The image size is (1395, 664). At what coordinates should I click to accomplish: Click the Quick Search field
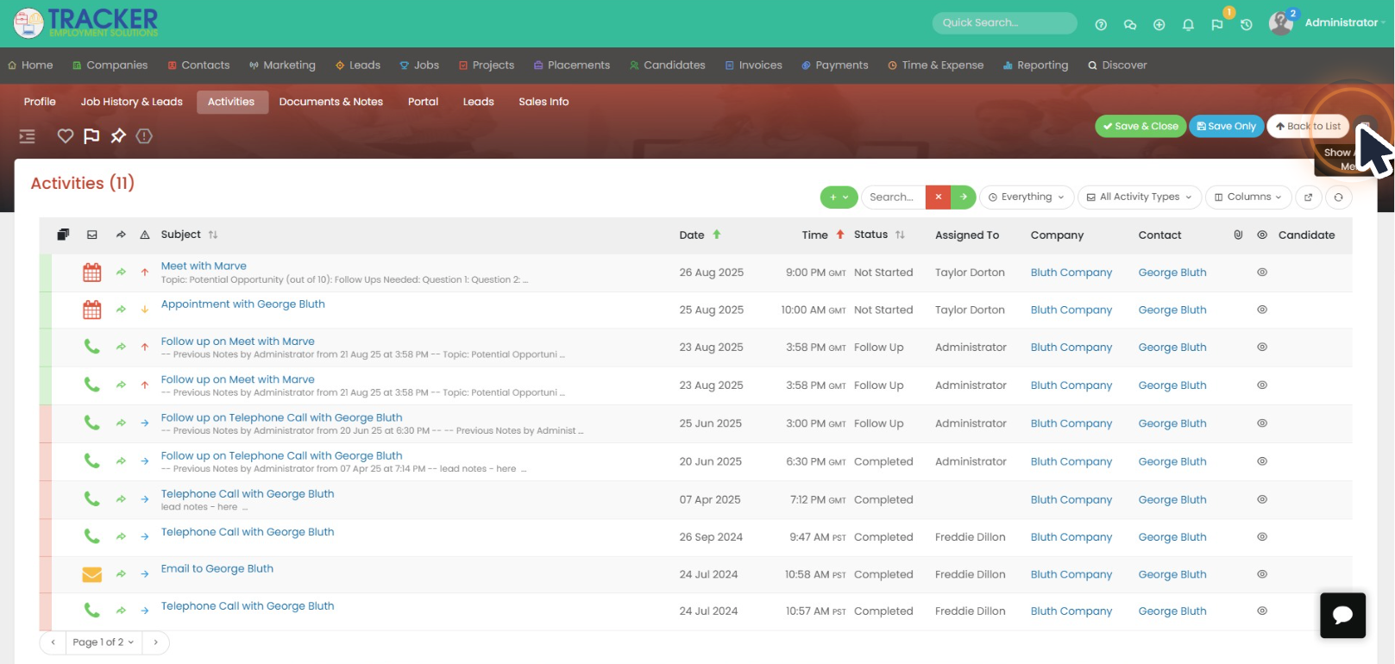coord(1004,23)
